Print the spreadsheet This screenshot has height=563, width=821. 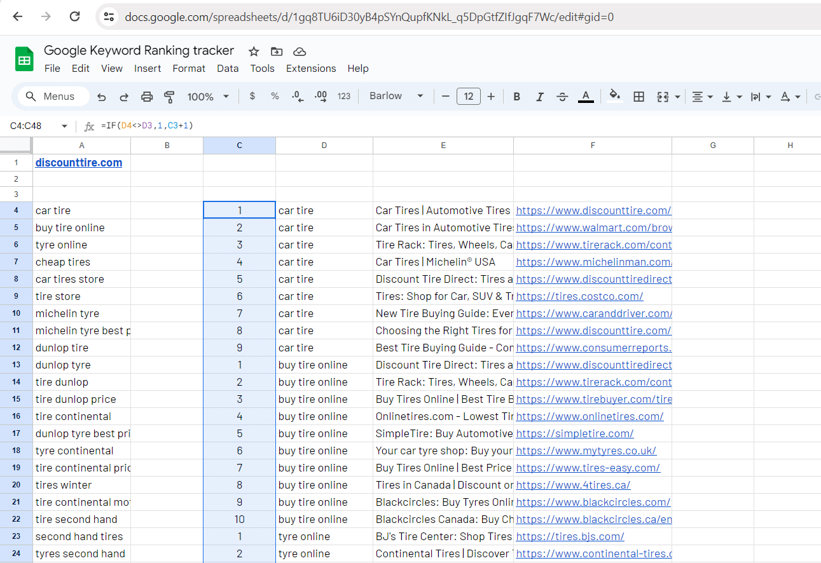(x=147, y=97)
